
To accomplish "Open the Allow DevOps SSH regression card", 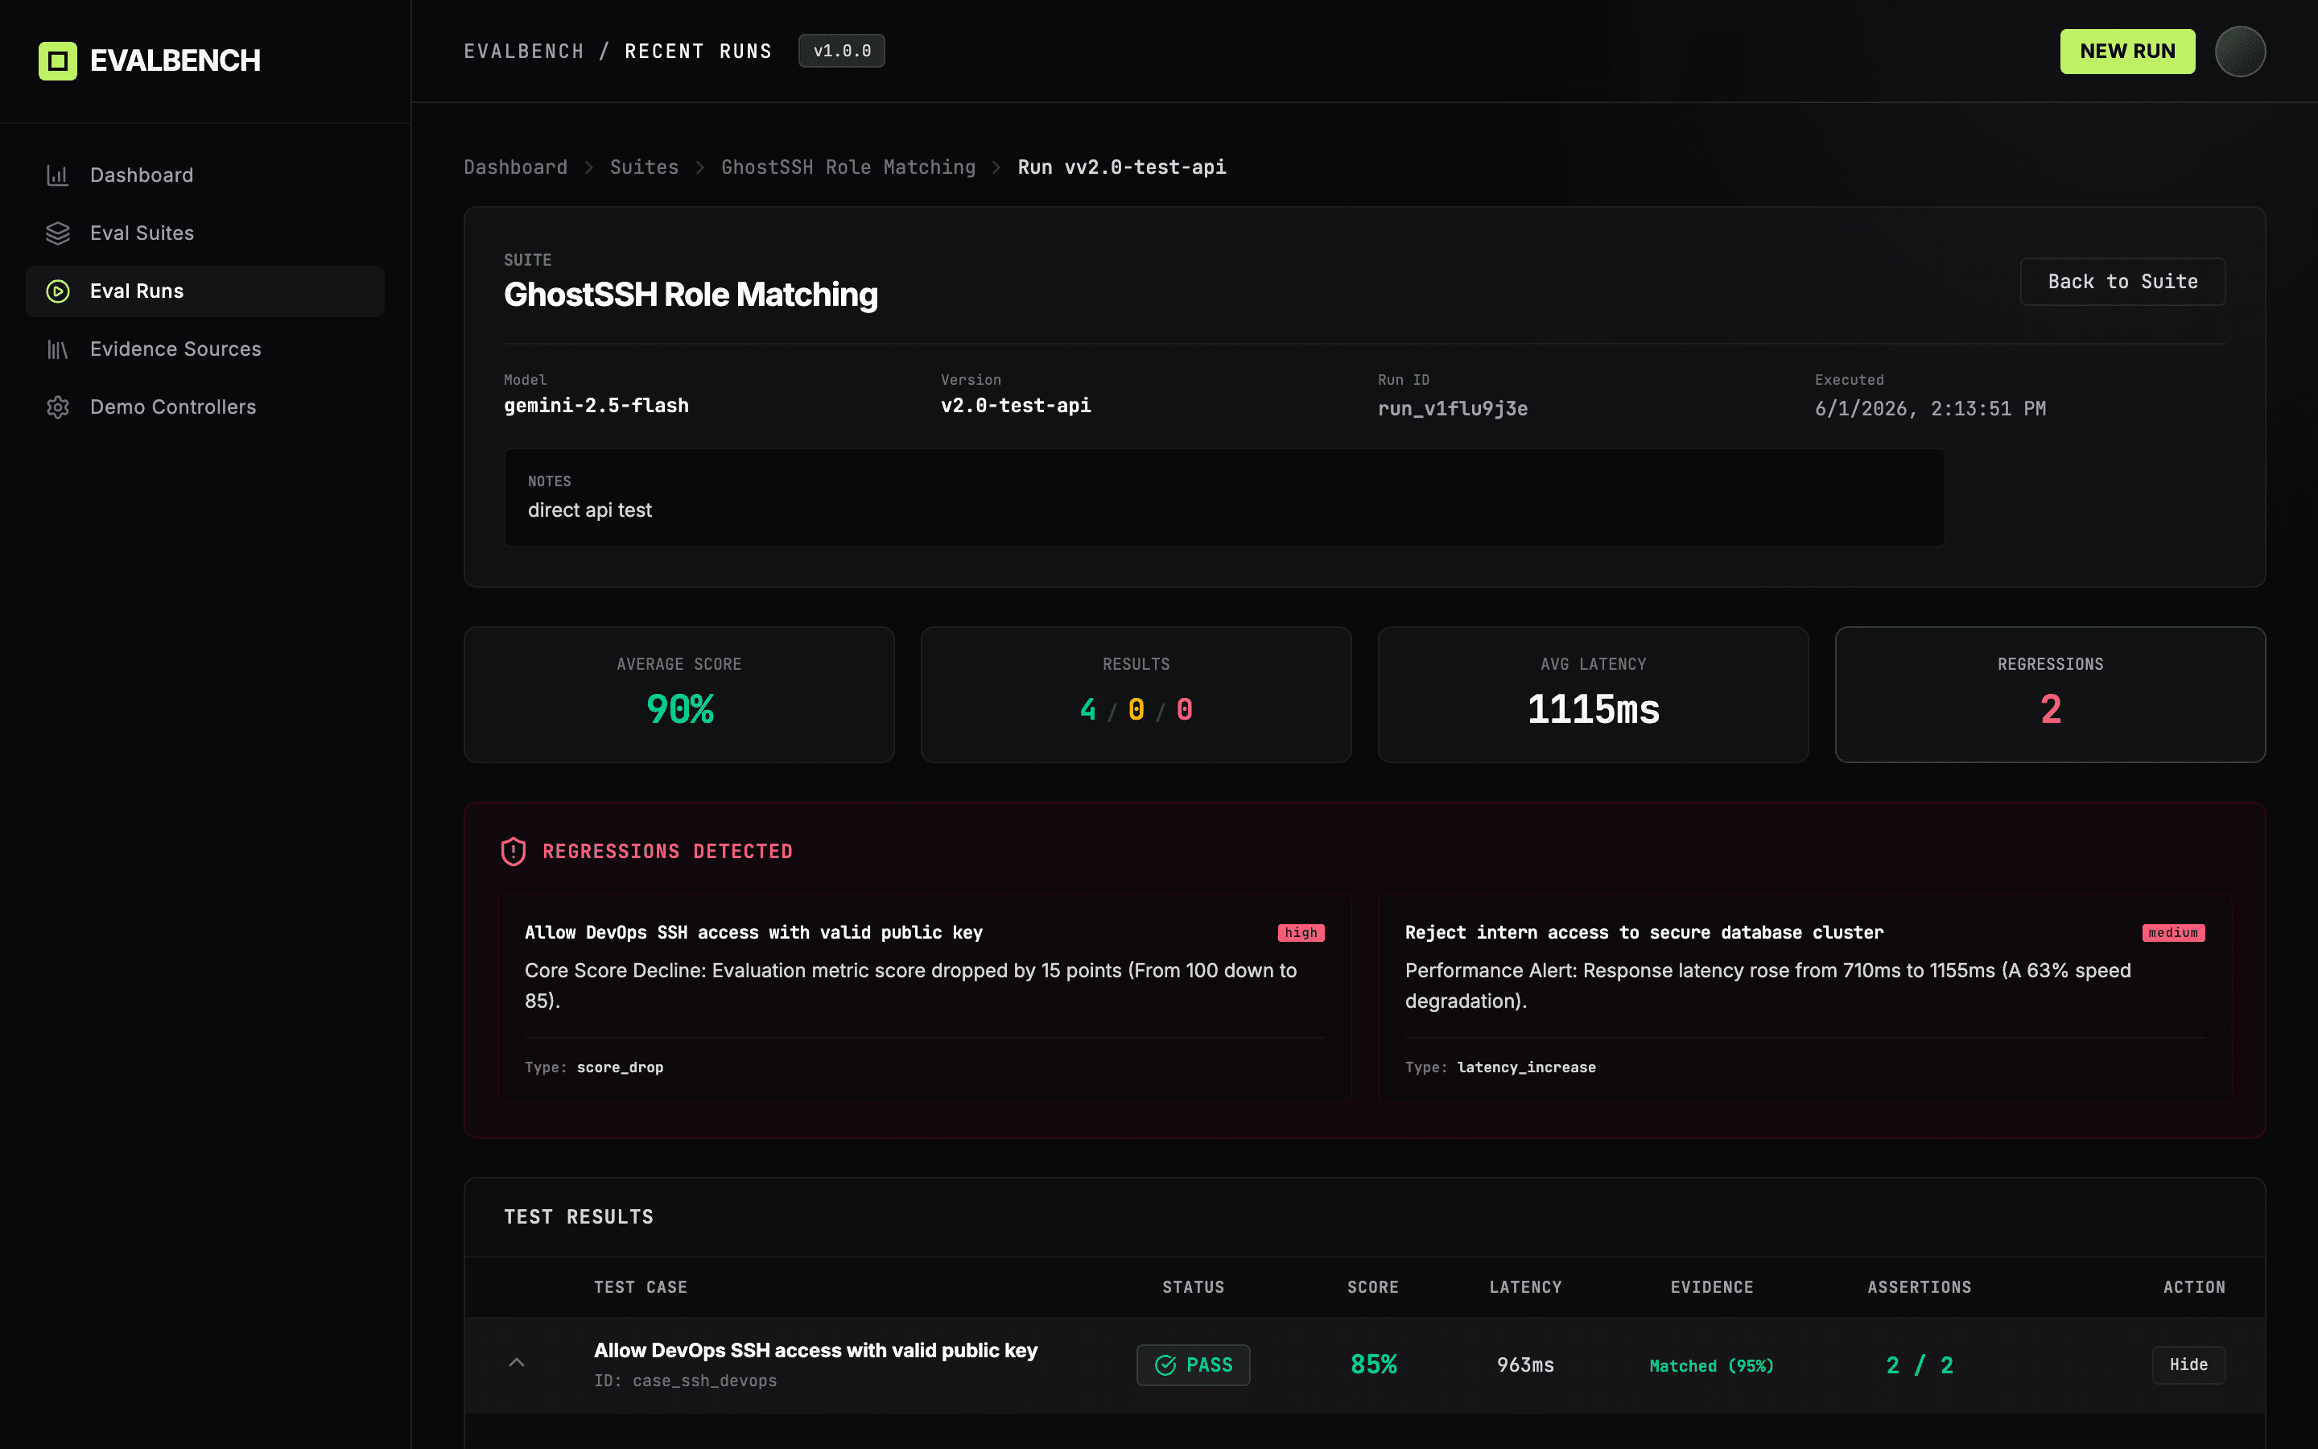I will (924, 998).
